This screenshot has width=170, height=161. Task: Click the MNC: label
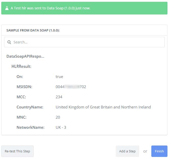(x=21, y=117)
